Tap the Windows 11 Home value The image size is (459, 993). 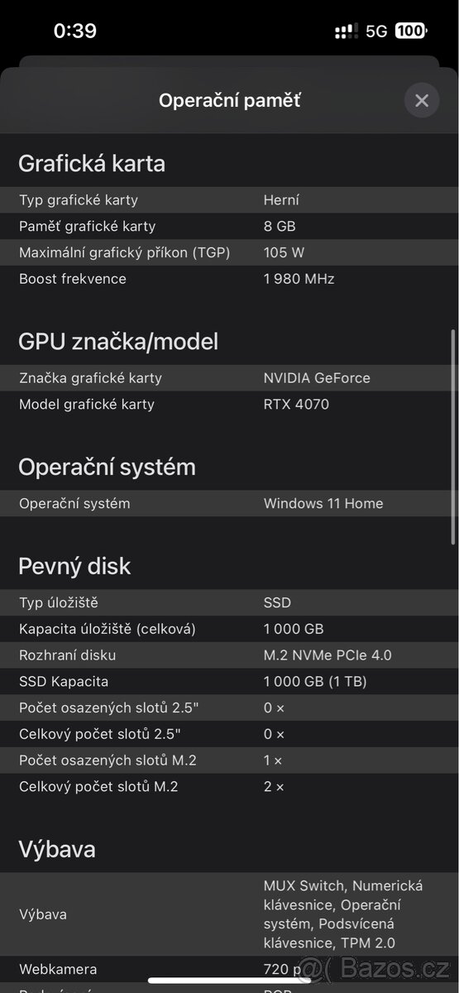click(x=323, y=503)
